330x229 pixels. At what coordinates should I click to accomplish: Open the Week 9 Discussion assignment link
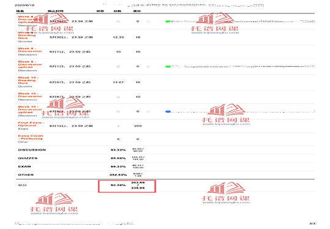coord(30,50)
